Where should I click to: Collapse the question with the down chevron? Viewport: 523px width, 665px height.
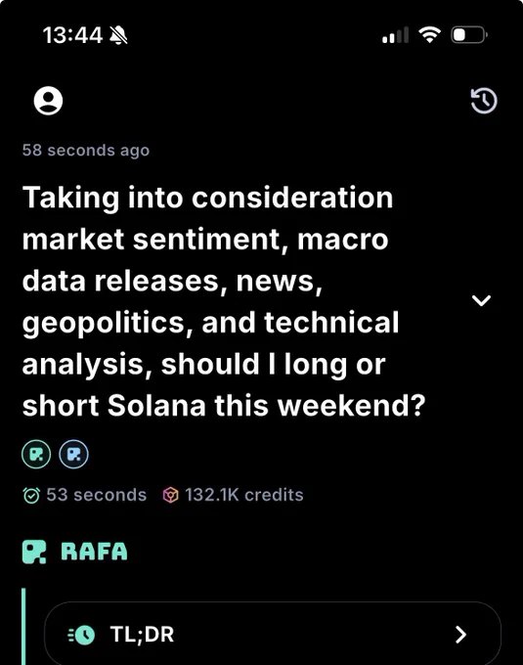pyautogui.click(x=482, y=300)
